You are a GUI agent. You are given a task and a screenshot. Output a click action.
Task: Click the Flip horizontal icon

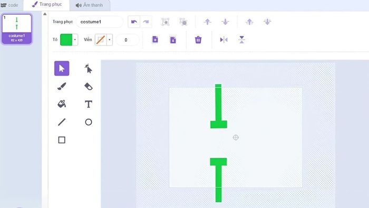pyautogui.click(x=224, y=40)
